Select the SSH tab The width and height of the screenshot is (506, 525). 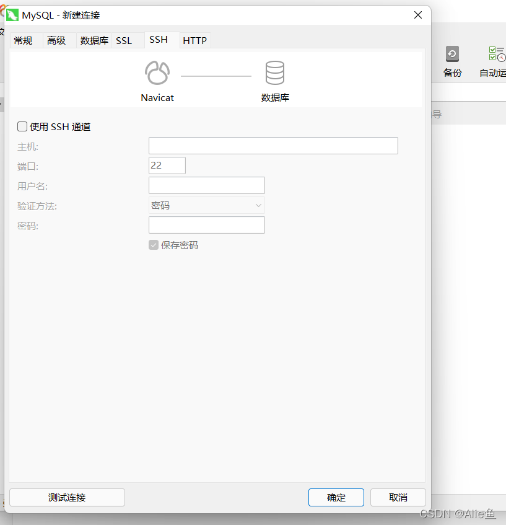coord(162,40)
